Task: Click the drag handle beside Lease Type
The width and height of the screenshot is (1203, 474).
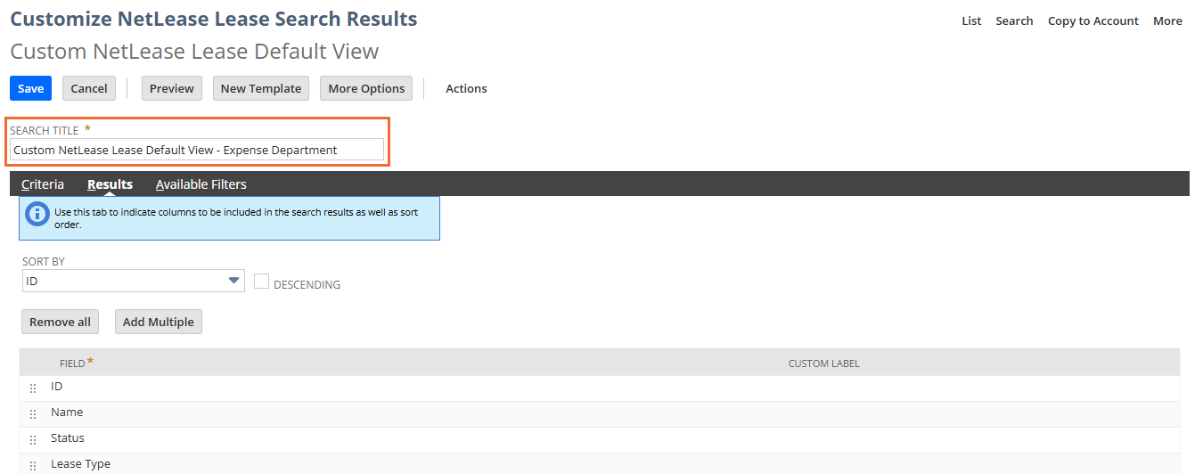Action: coord(33,465)
